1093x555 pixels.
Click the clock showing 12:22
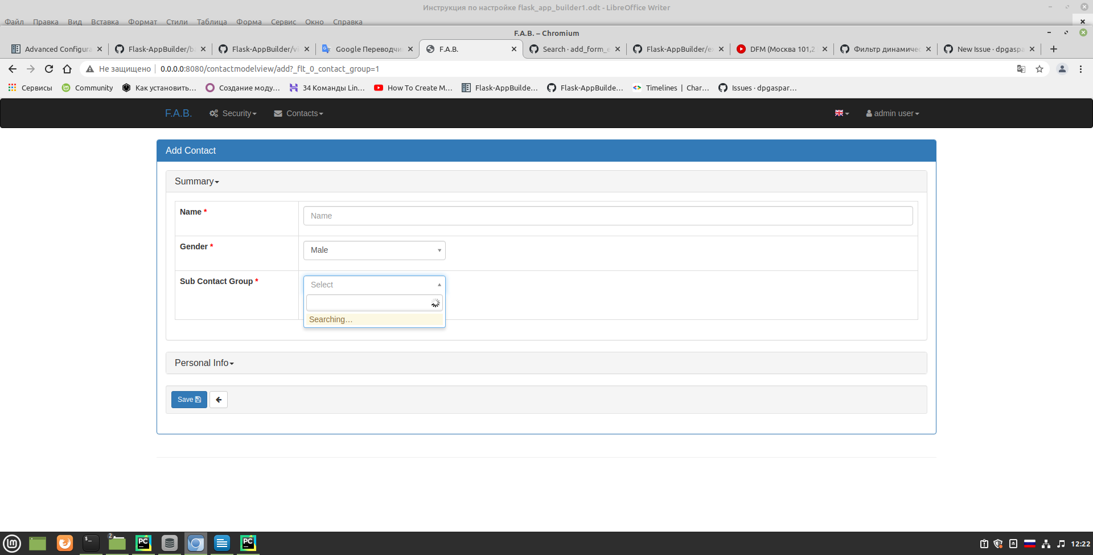pos(1080,544)
